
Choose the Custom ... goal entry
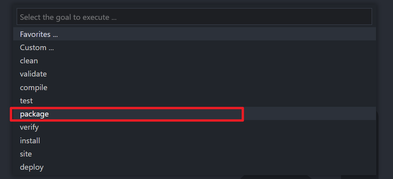[x=37, y=48]
